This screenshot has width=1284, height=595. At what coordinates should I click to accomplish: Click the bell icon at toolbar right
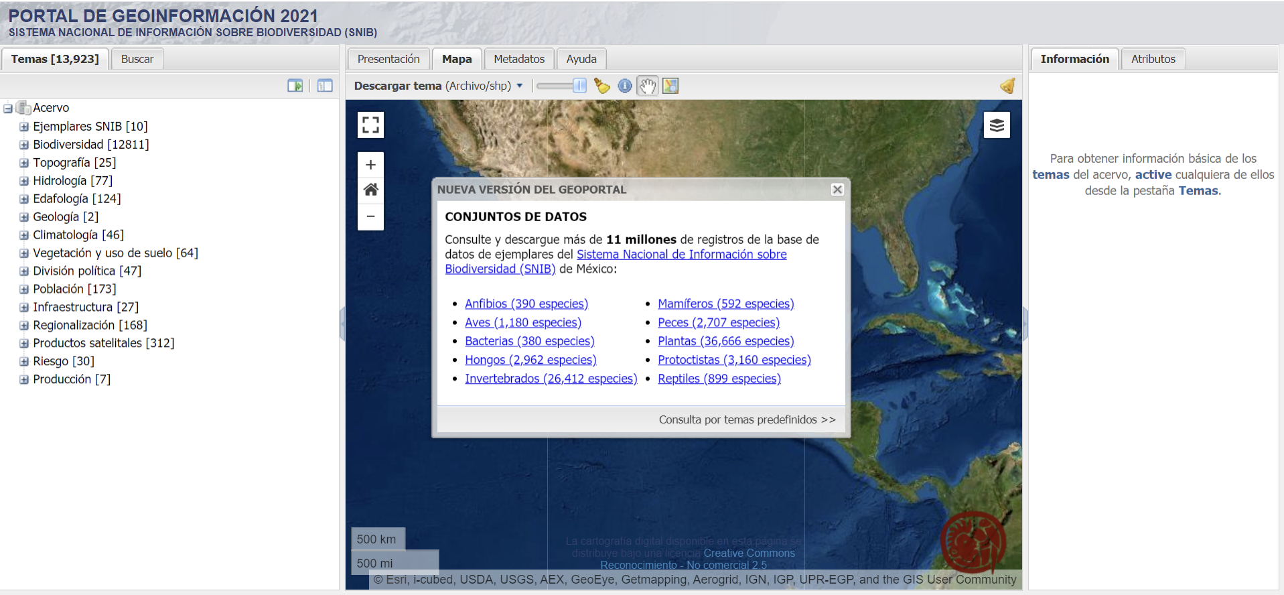click(1007, 86)
